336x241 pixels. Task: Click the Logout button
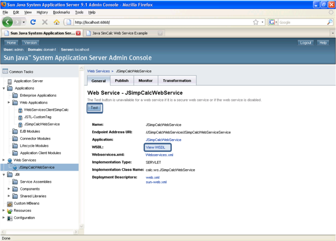pyautogui.click(x=305, y=43)
